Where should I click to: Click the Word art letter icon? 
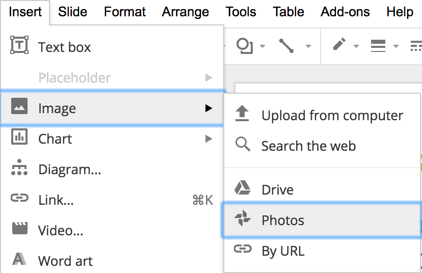pos(19,260)
